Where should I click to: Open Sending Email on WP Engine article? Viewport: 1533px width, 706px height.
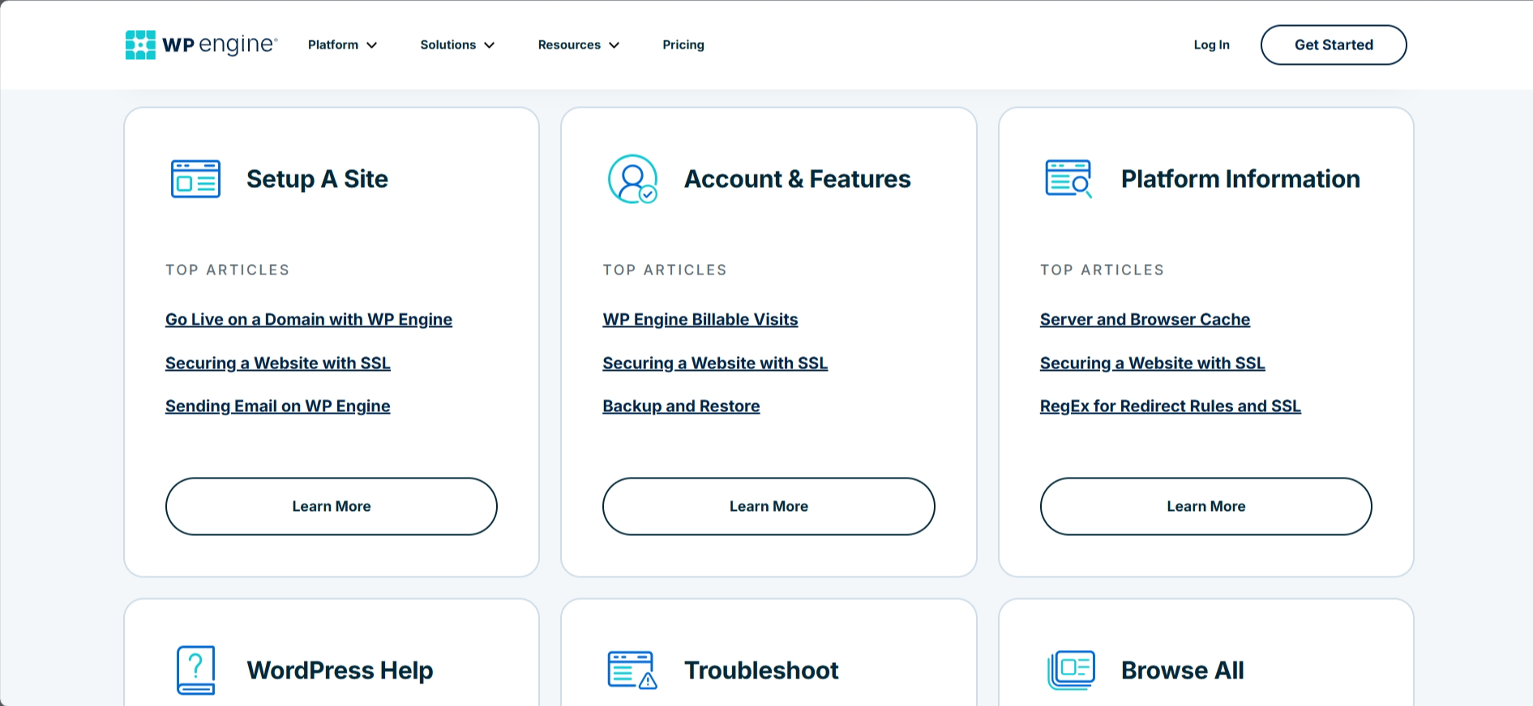click(278, 406)
